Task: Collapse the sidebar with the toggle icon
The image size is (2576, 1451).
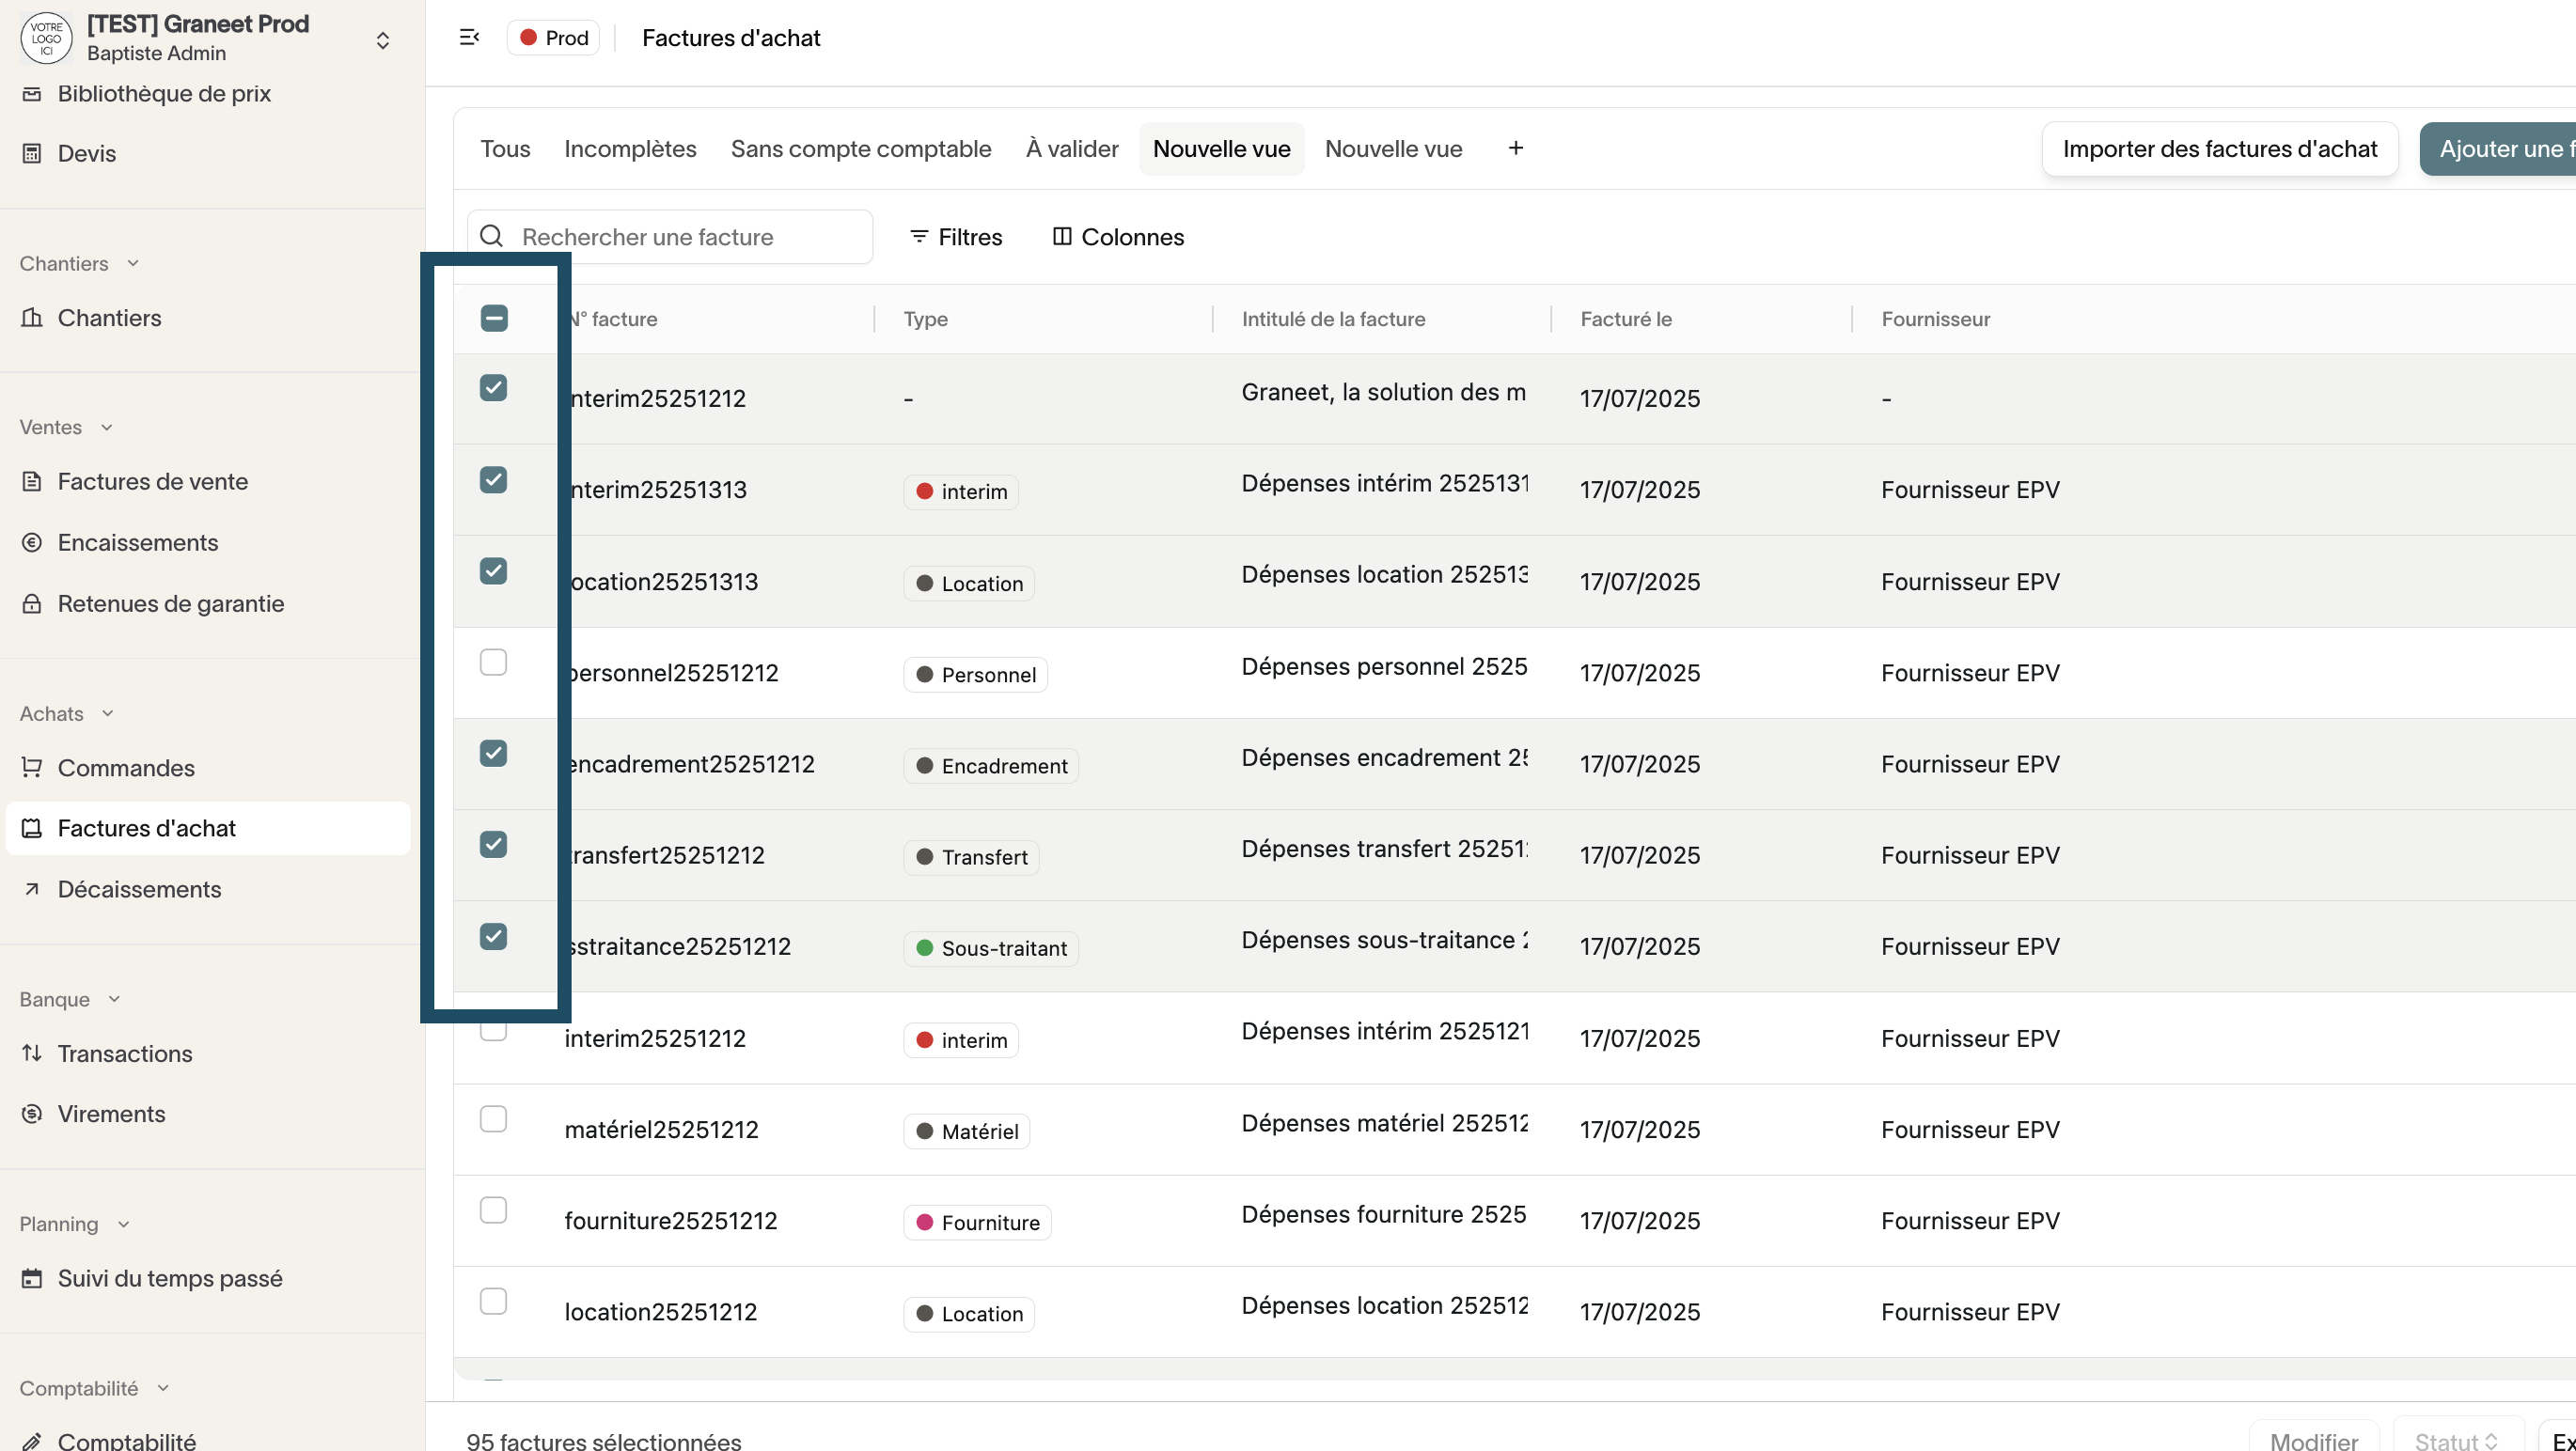Action: point(469,38)
